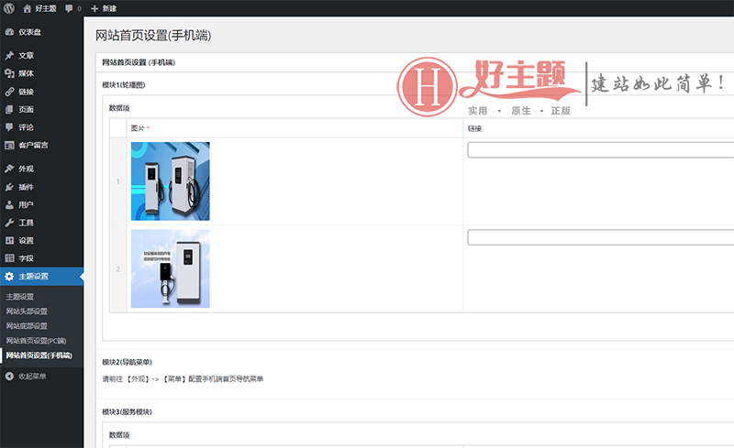Click the 设置 sliders icon
734x448 pixels.
point(9,240)
